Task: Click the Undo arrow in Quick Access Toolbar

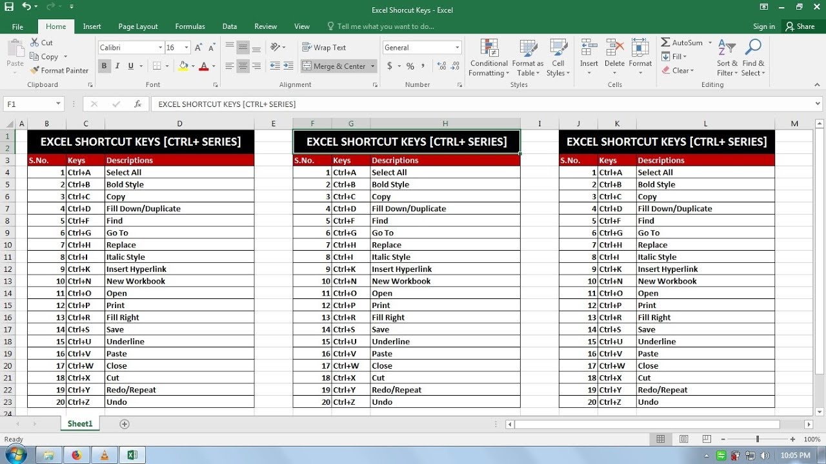Action: pyautogui.click(x=26, y=7)
